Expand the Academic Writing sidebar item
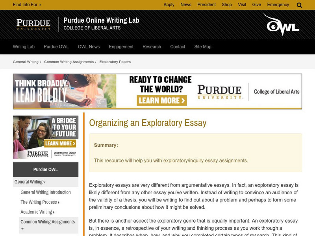This screenshot has height=236, width=315. (37, 212)
